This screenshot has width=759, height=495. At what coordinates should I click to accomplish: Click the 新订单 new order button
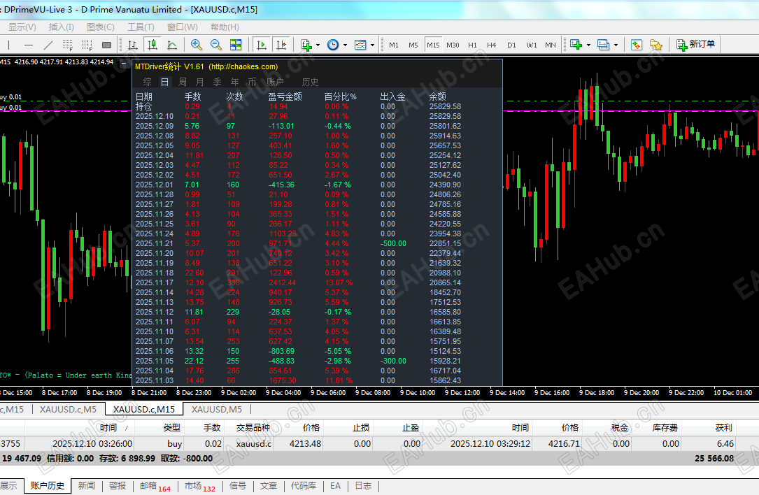click(x=695, y=45)
